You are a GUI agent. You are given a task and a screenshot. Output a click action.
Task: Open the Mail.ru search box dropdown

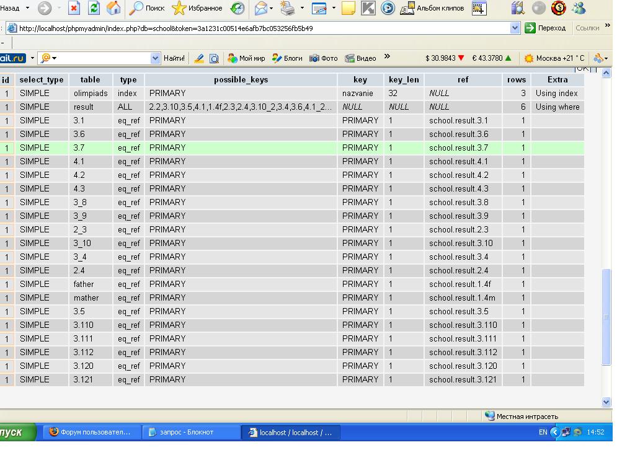tap(155, 58)
